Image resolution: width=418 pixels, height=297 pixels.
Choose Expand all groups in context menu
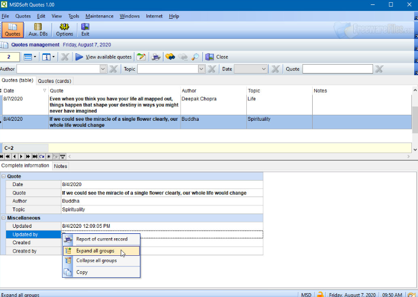coord(101,251)
